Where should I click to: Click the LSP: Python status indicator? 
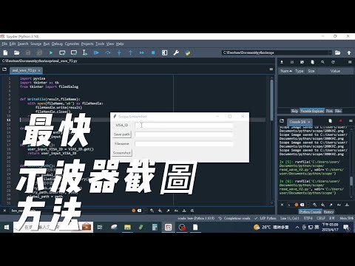[266, 218]
